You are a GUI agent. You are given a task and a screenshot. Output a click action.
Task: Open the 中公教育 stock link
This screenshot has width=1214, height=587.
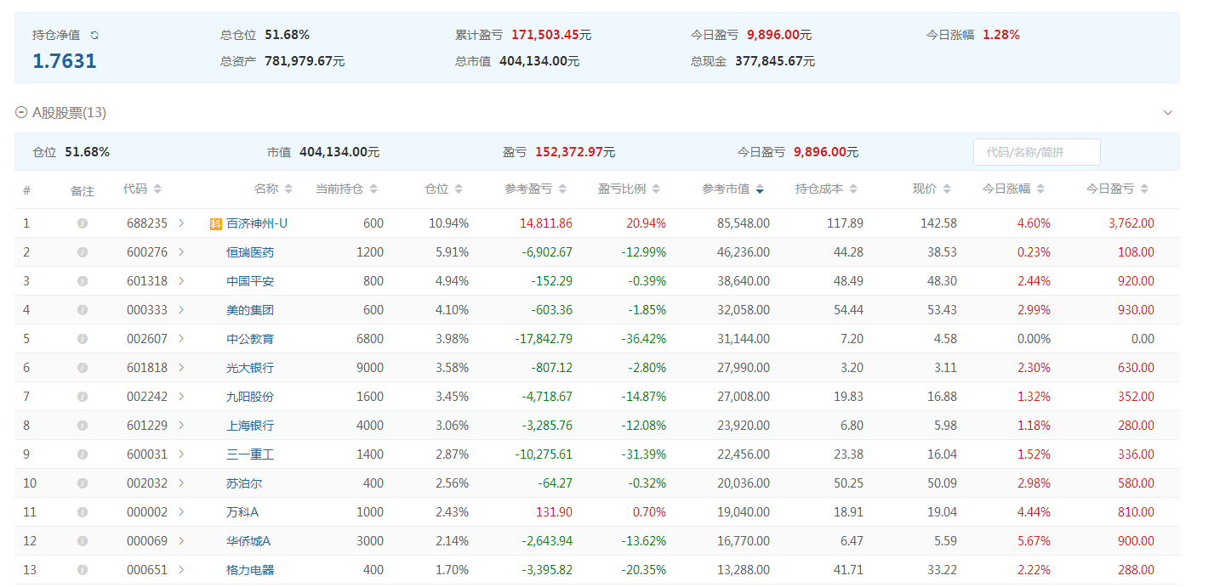coord(250,339)
